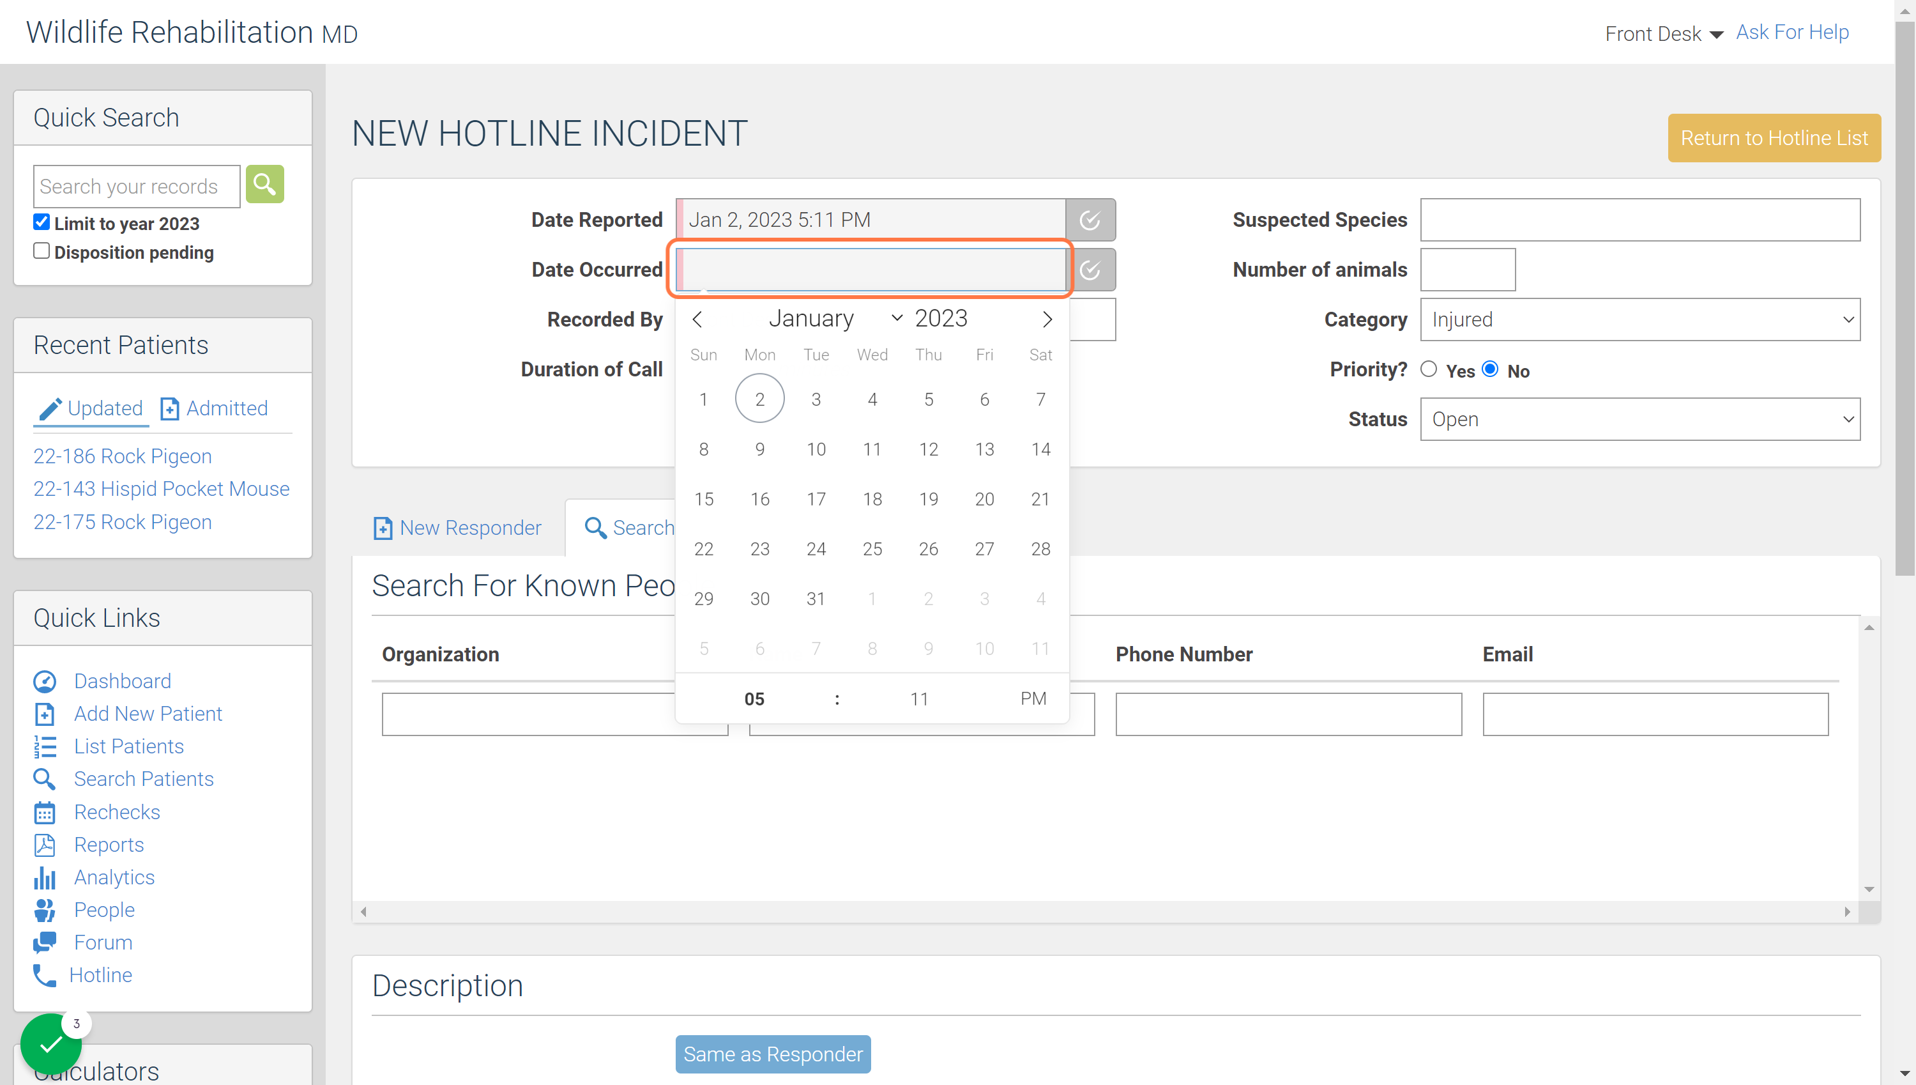This screenshot has height=1085, width=1916.
Task: Open the People quick link
Action: pyautogui.click(x=104, y=910)
